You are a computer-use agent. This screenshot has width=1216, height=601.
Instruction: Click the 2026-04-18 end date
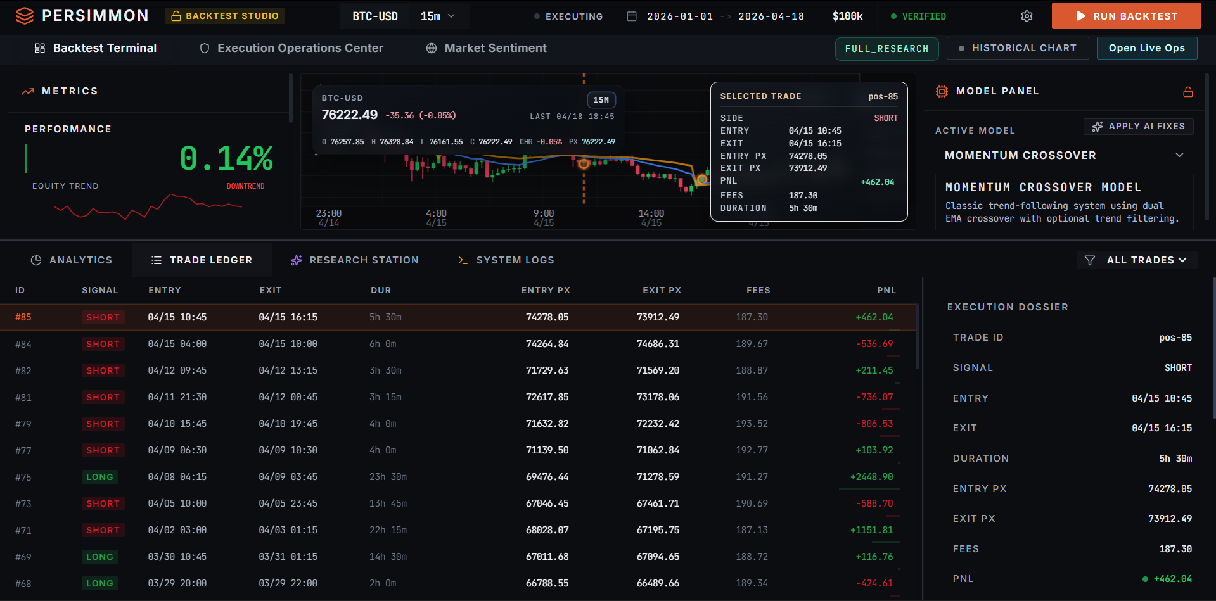point(771,16)
